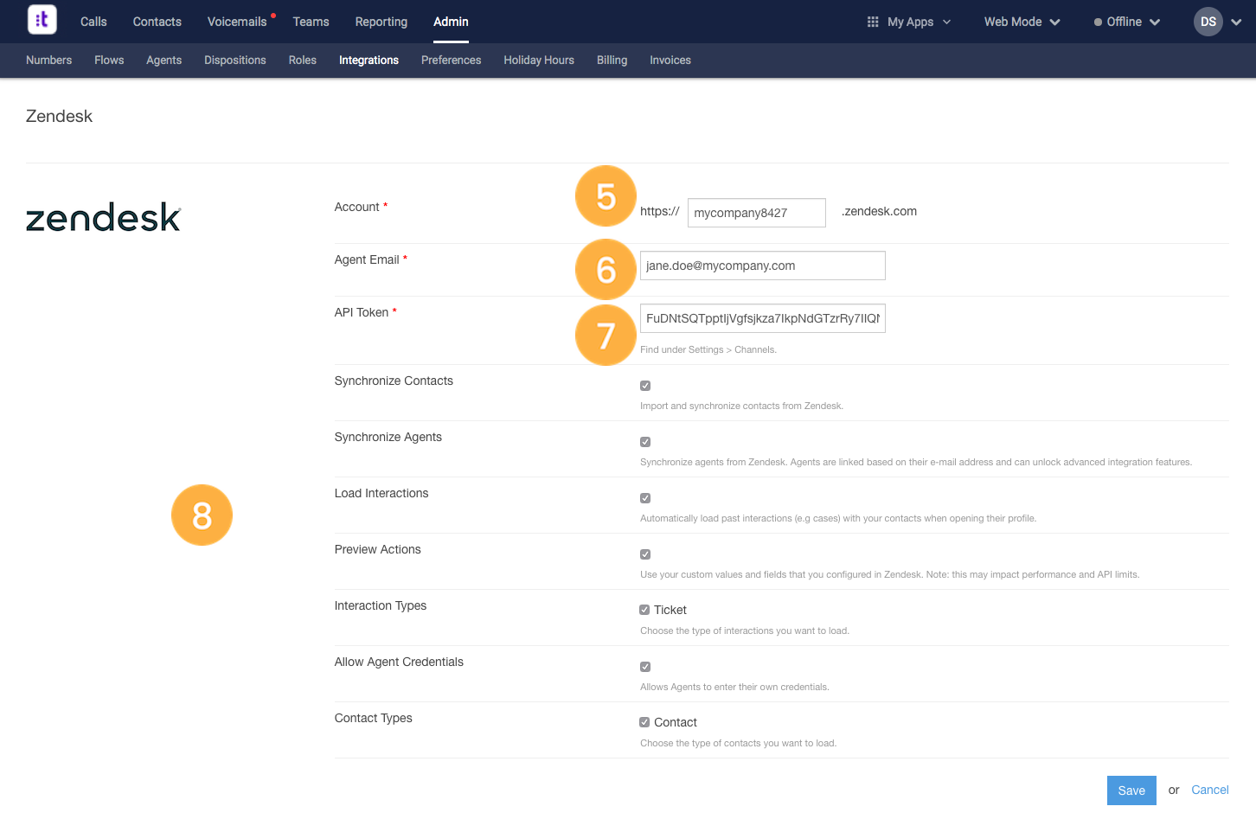Expand the Web Mode dropdown
Image resolution: width=1256 pixels, height=832 pixels.
pyautogui.click(x=1021, y=22)
